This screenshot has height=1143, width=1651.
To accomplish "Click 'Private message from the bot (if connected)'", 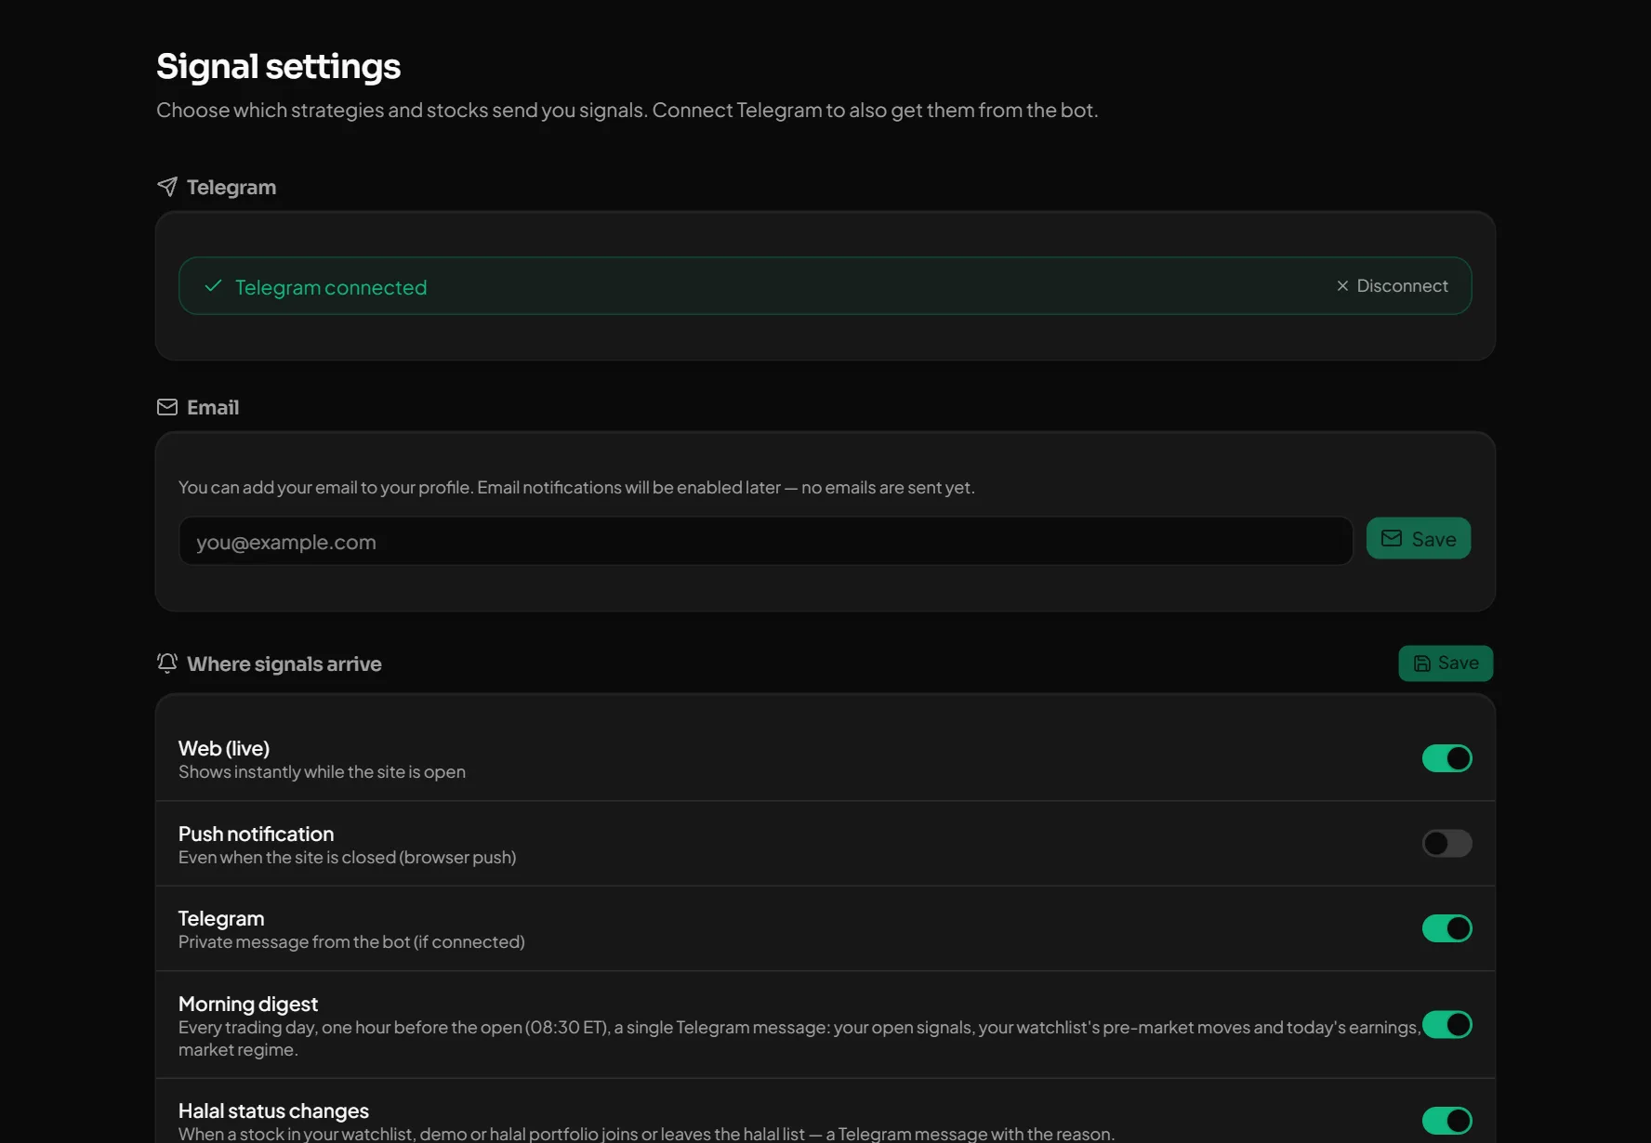I will coord(351,942).
